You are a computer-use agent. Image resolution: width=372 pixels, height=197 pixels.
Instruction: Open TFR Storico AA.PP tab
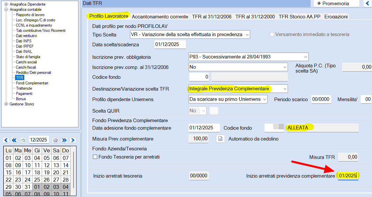pos(299,17)
